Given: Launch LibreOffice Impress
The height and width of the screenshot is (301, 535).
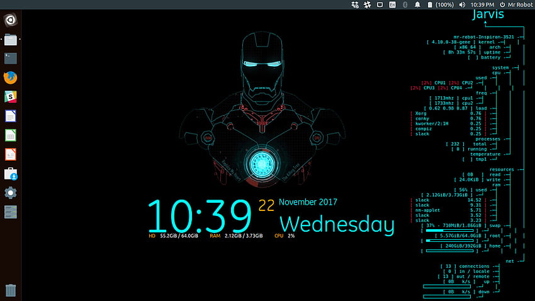Looking at the screenshot, I should 11,155.
